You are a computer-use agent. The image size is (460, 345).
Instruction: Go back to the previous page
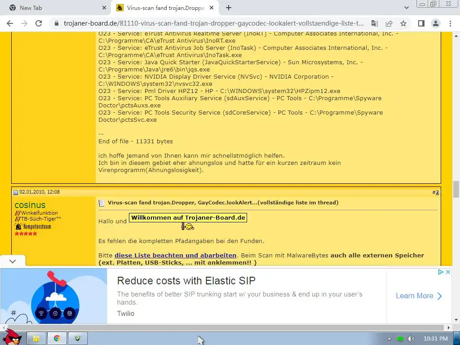point(10,23)
